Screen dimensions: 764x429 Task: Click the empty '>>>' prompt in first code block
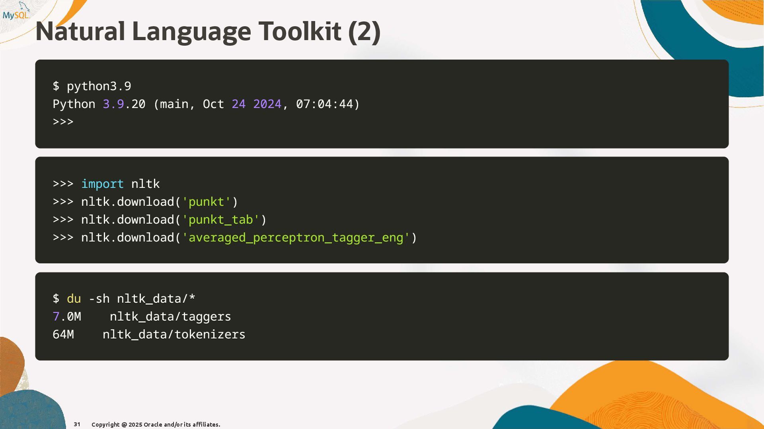(x=63, y=122)
